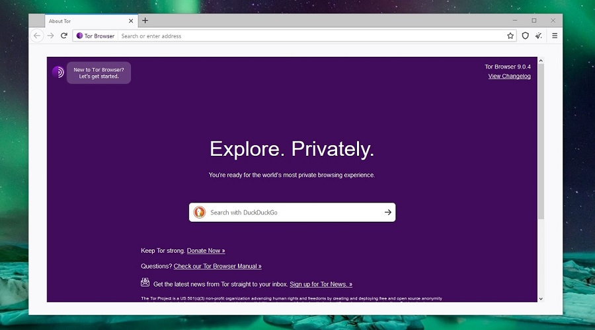Open the security level shield icon
The image size is (595, 330).
(526, 36)
